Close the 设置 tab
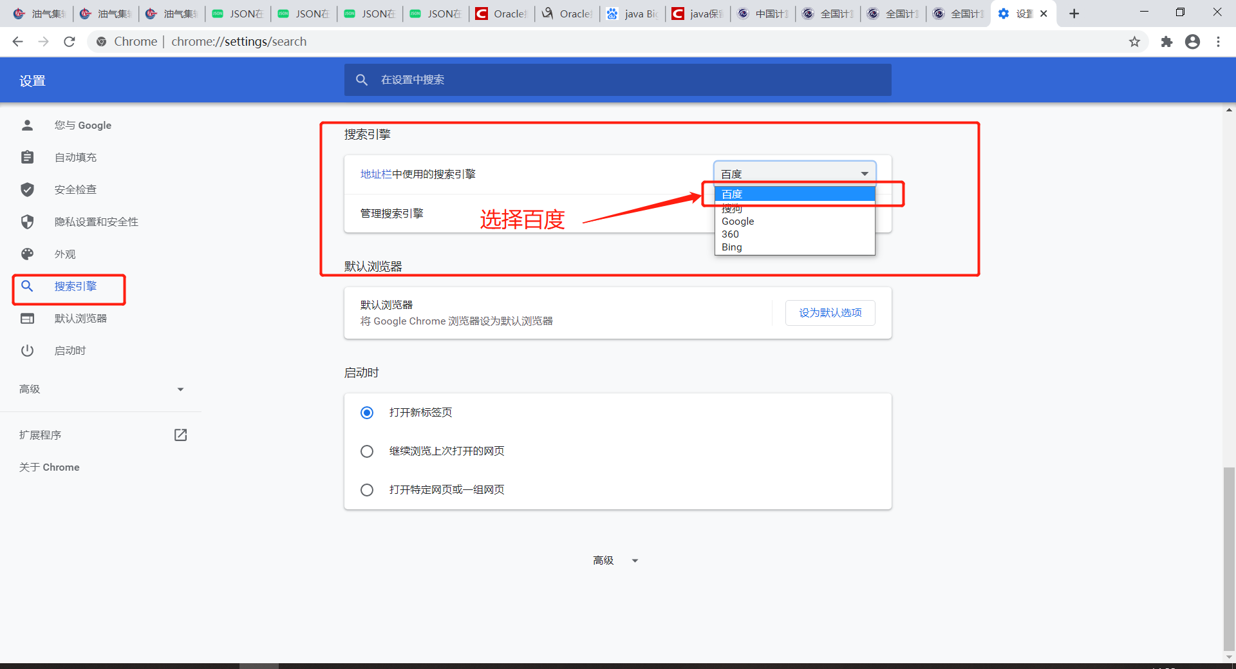 pos(1044,14)
